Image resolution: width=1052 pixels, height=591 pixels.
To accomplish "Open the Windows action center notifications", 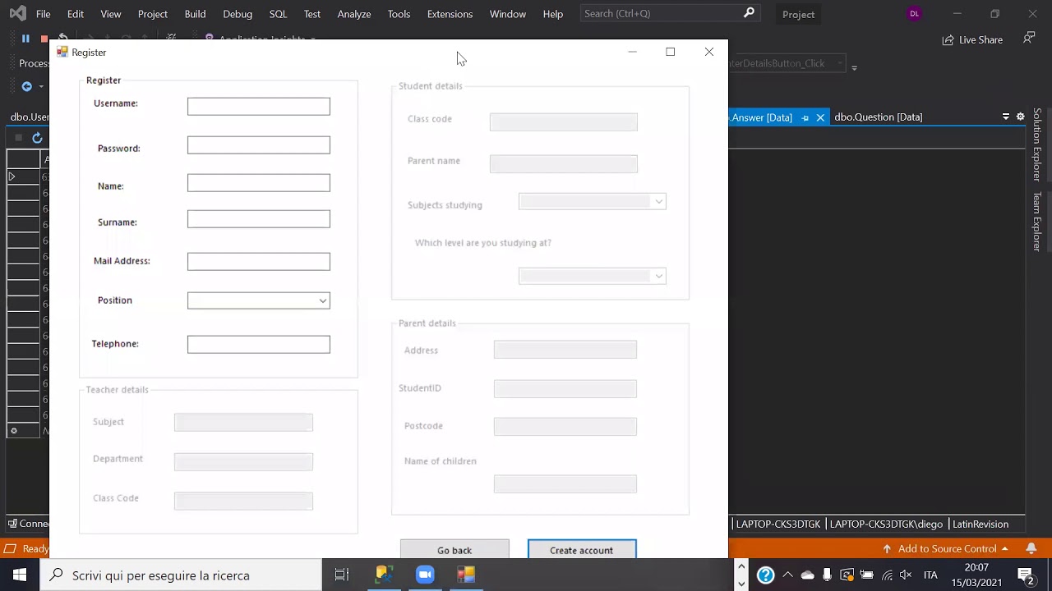I will (1026, 575).
